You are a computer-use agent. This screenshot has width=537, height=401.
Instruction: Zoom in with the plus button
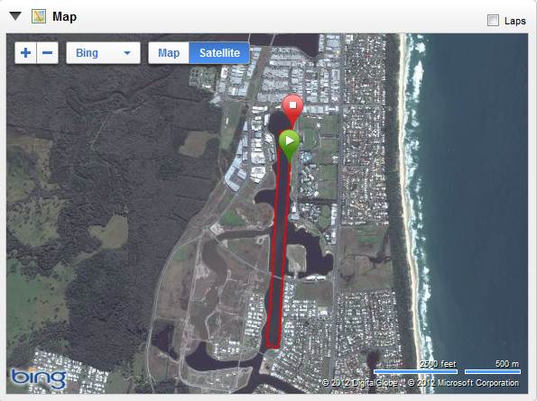(x=25, y=53)
